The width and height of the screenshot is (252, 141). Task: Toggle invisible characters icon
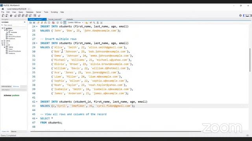tap(98, 23)
